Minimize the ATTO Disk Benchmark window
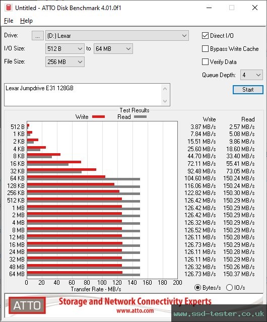Viewport: 267px width, 322px height. (x=209, y=8)
